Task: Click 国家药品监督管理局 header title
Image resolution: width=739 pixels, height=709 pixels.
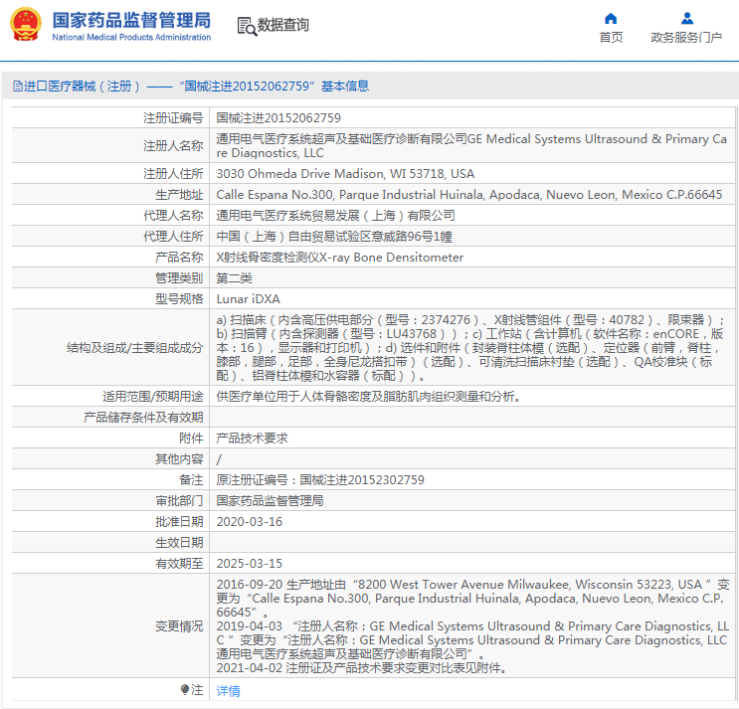Action: pyautogui.click(x=131, y=21)
